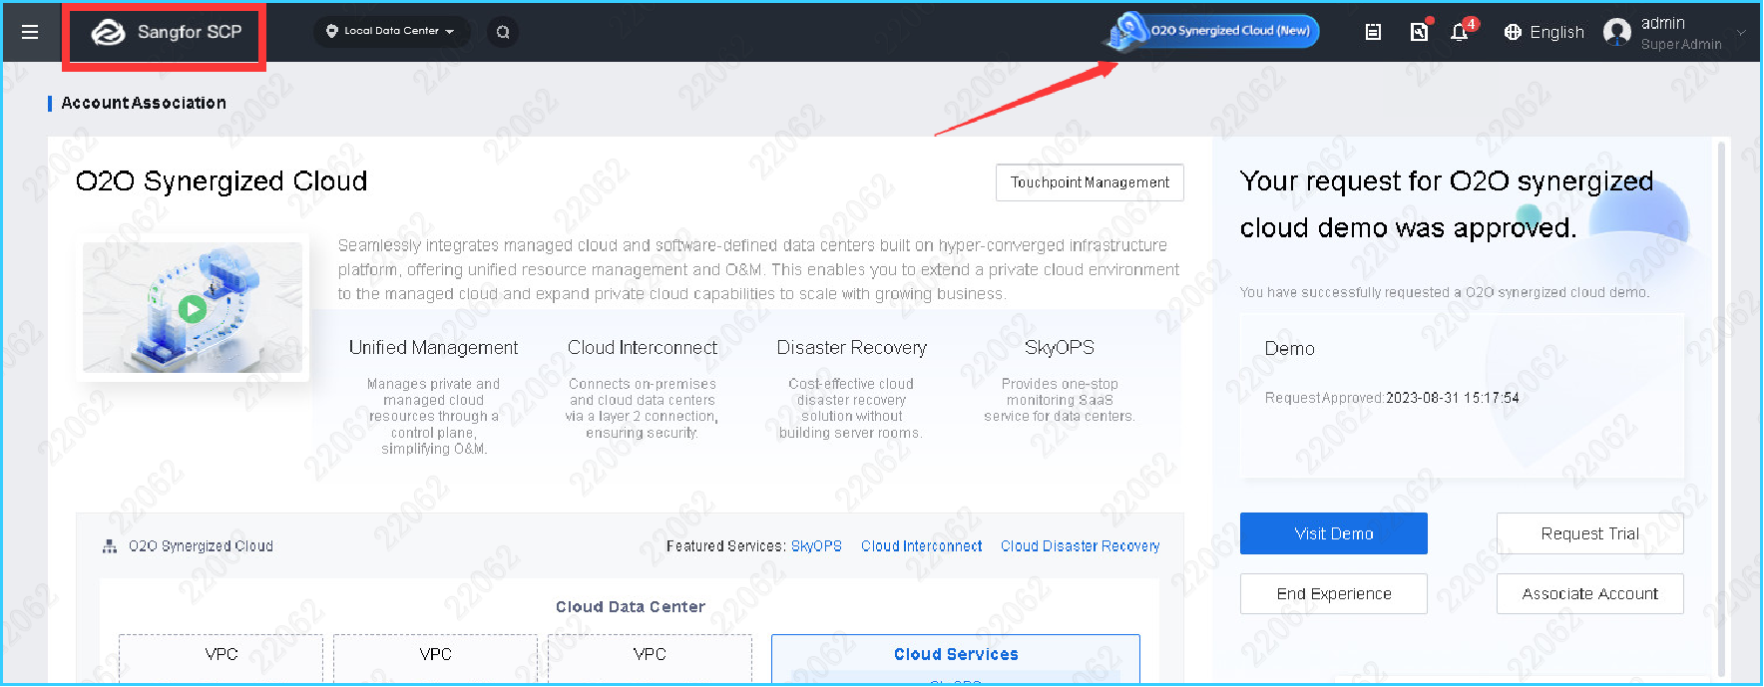Click the Sangfor SCP logo
The height and width of the screenshot is (687, 1764).
click(166, 32)
